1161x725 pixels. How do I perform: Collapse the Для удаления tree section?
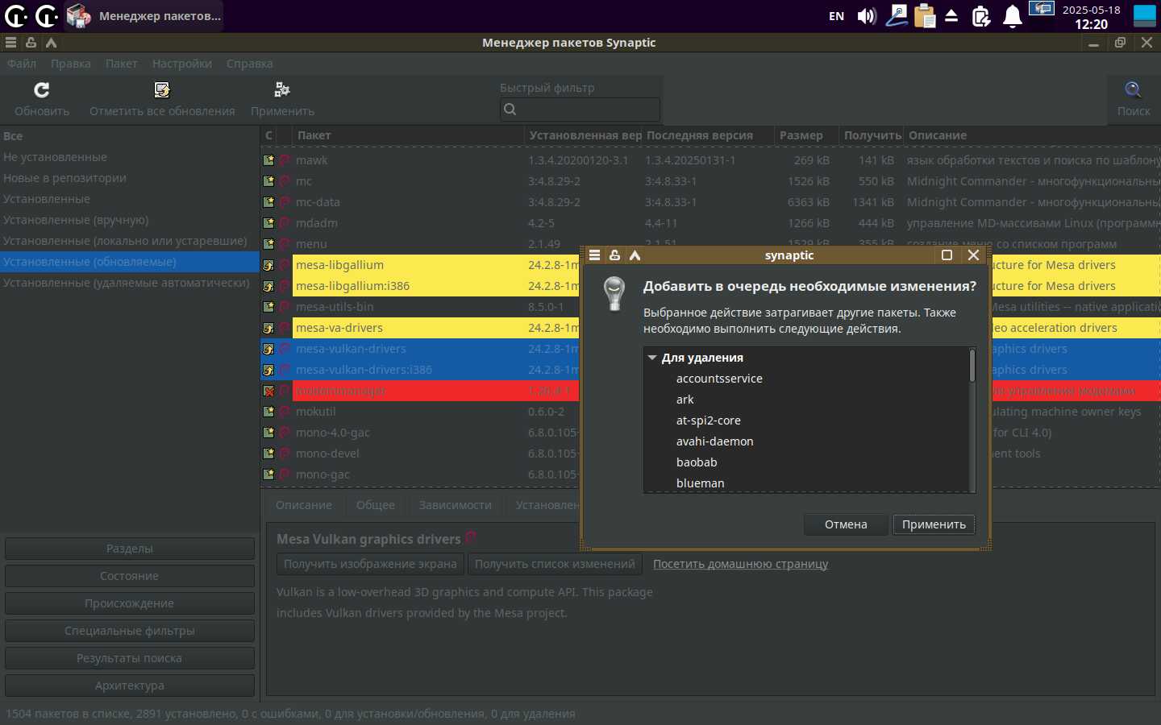point(652,358)
